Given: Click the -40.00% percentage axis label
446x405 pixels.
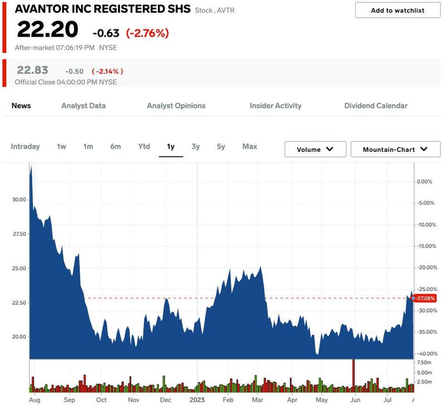Looking at the screenshot, I should tap(427, 354).
